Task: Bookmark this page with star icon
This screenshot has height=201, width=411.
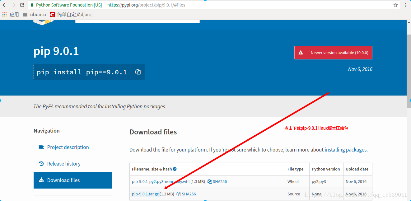Action: click(x=396, y=5)
